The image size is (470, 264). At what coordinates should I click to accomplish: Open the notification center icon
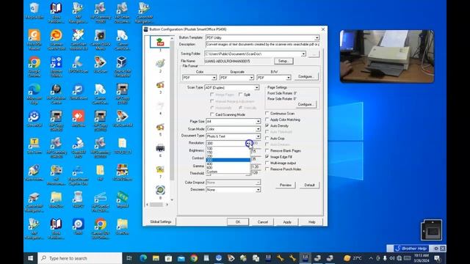(x=437, y=258)
